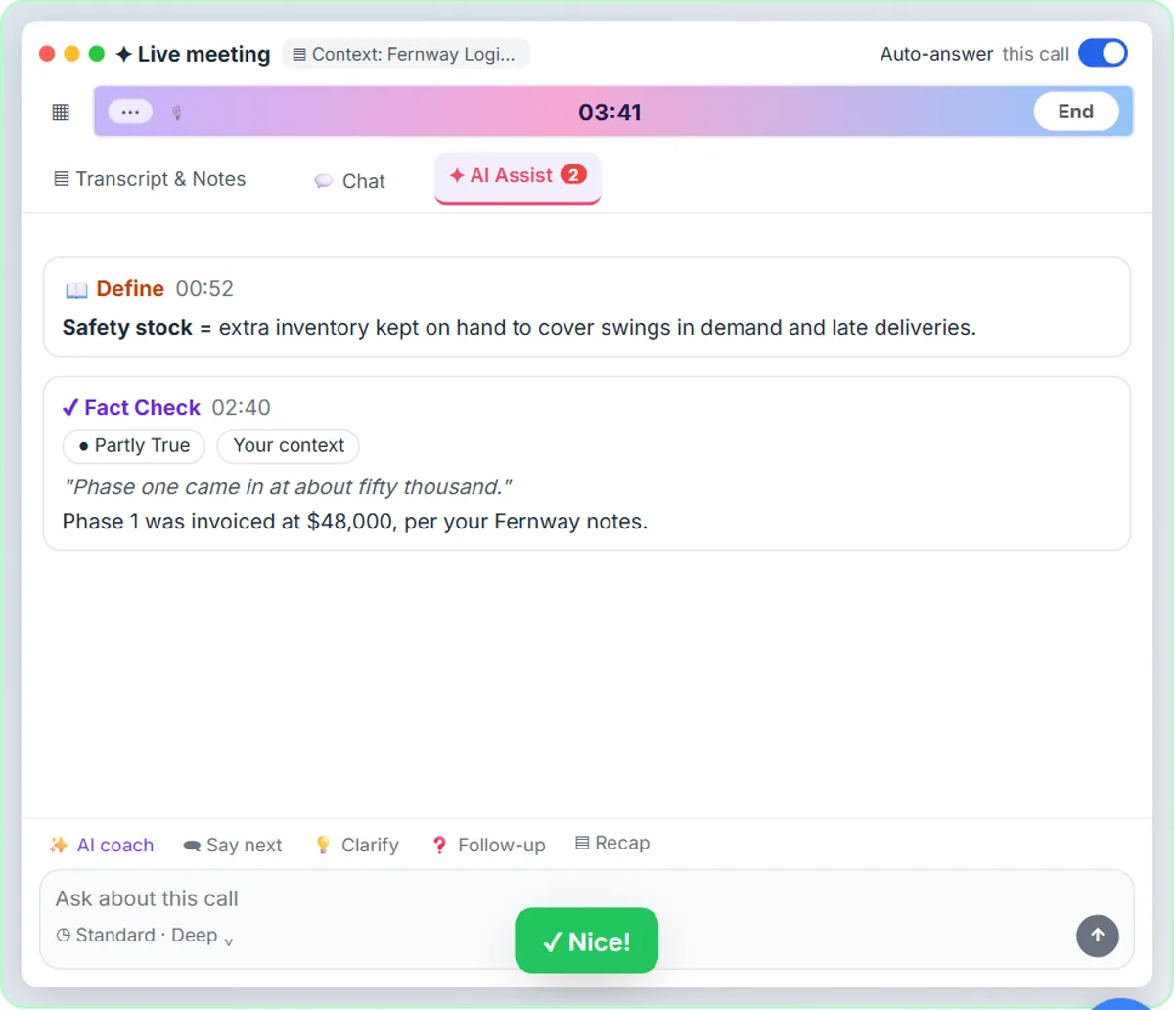
Task: Click the "Phase 1 was invoiced at $48,000" line
Action: [x=355, y=522]
